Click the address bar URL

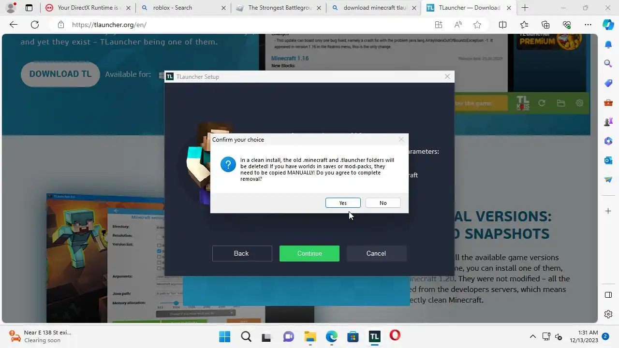coord(109,25)
